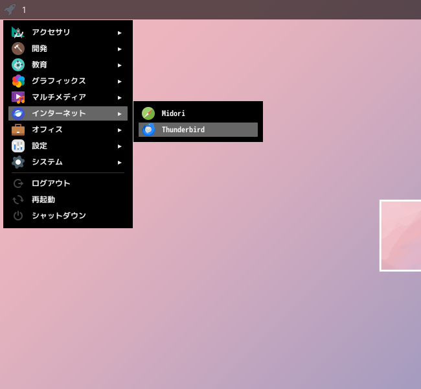421x389 pixels.
Task: Expand the アクセサリ submenu arrow
Action: (x=119, y=33)
